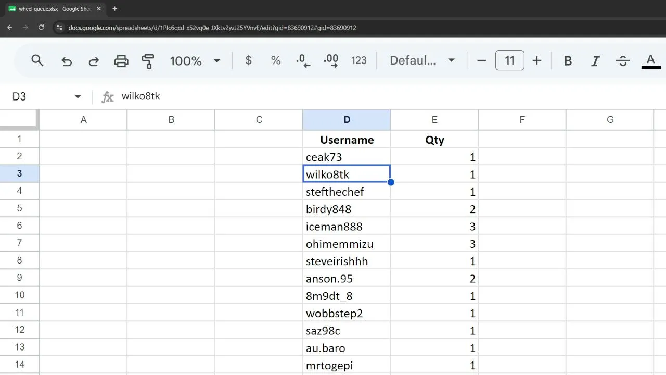The image size is (666, 375).
Task: Click the font size input field
Action: pos(509,60)
